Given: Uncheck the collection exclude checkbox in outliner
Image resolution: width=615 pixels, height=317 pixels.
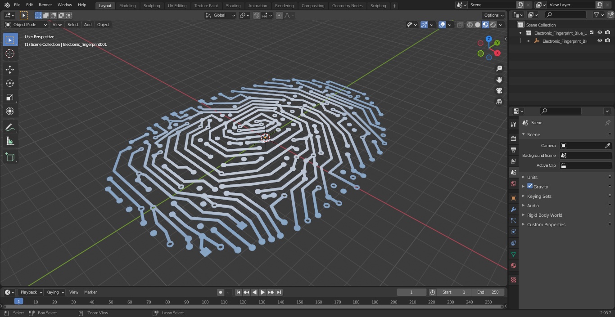Looking at the screenshot, I should [x=592, y=32].
